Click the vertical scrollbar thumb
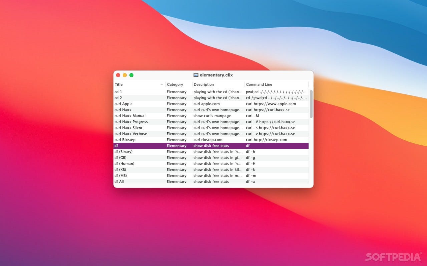Image resolution: width=427 pixels, height=266 pixels. tap(311, 104)
